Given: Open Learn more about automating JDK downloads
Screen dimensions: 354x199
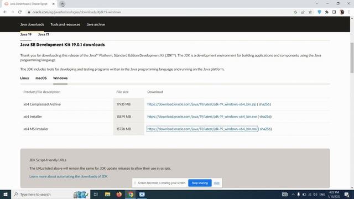Looking at the screenshot, I should (x=69, y=176).
